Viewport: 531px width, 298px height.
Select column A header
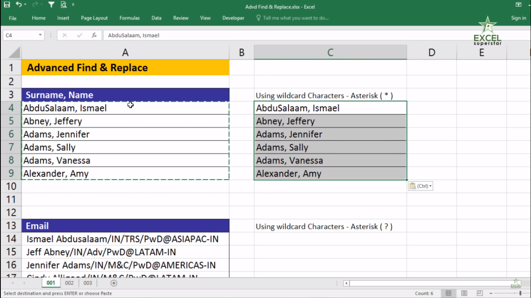(x=125, y=52)
